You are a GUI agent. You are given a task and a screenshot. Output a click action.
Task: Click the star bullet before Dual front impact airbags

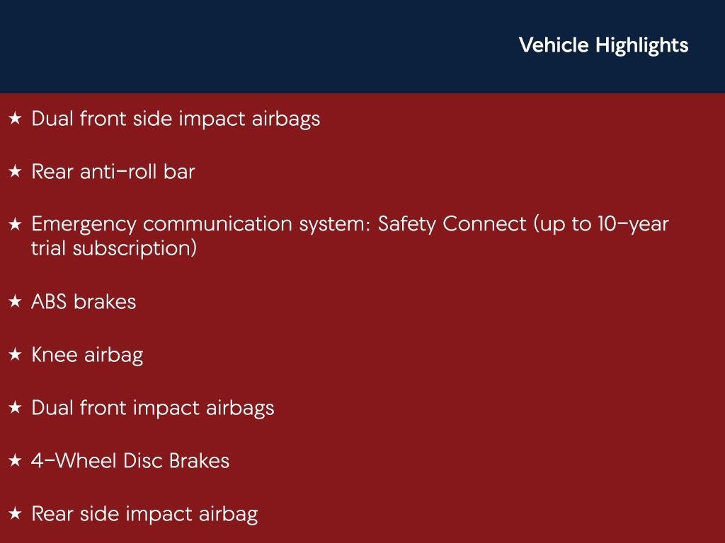pos(15,408)
